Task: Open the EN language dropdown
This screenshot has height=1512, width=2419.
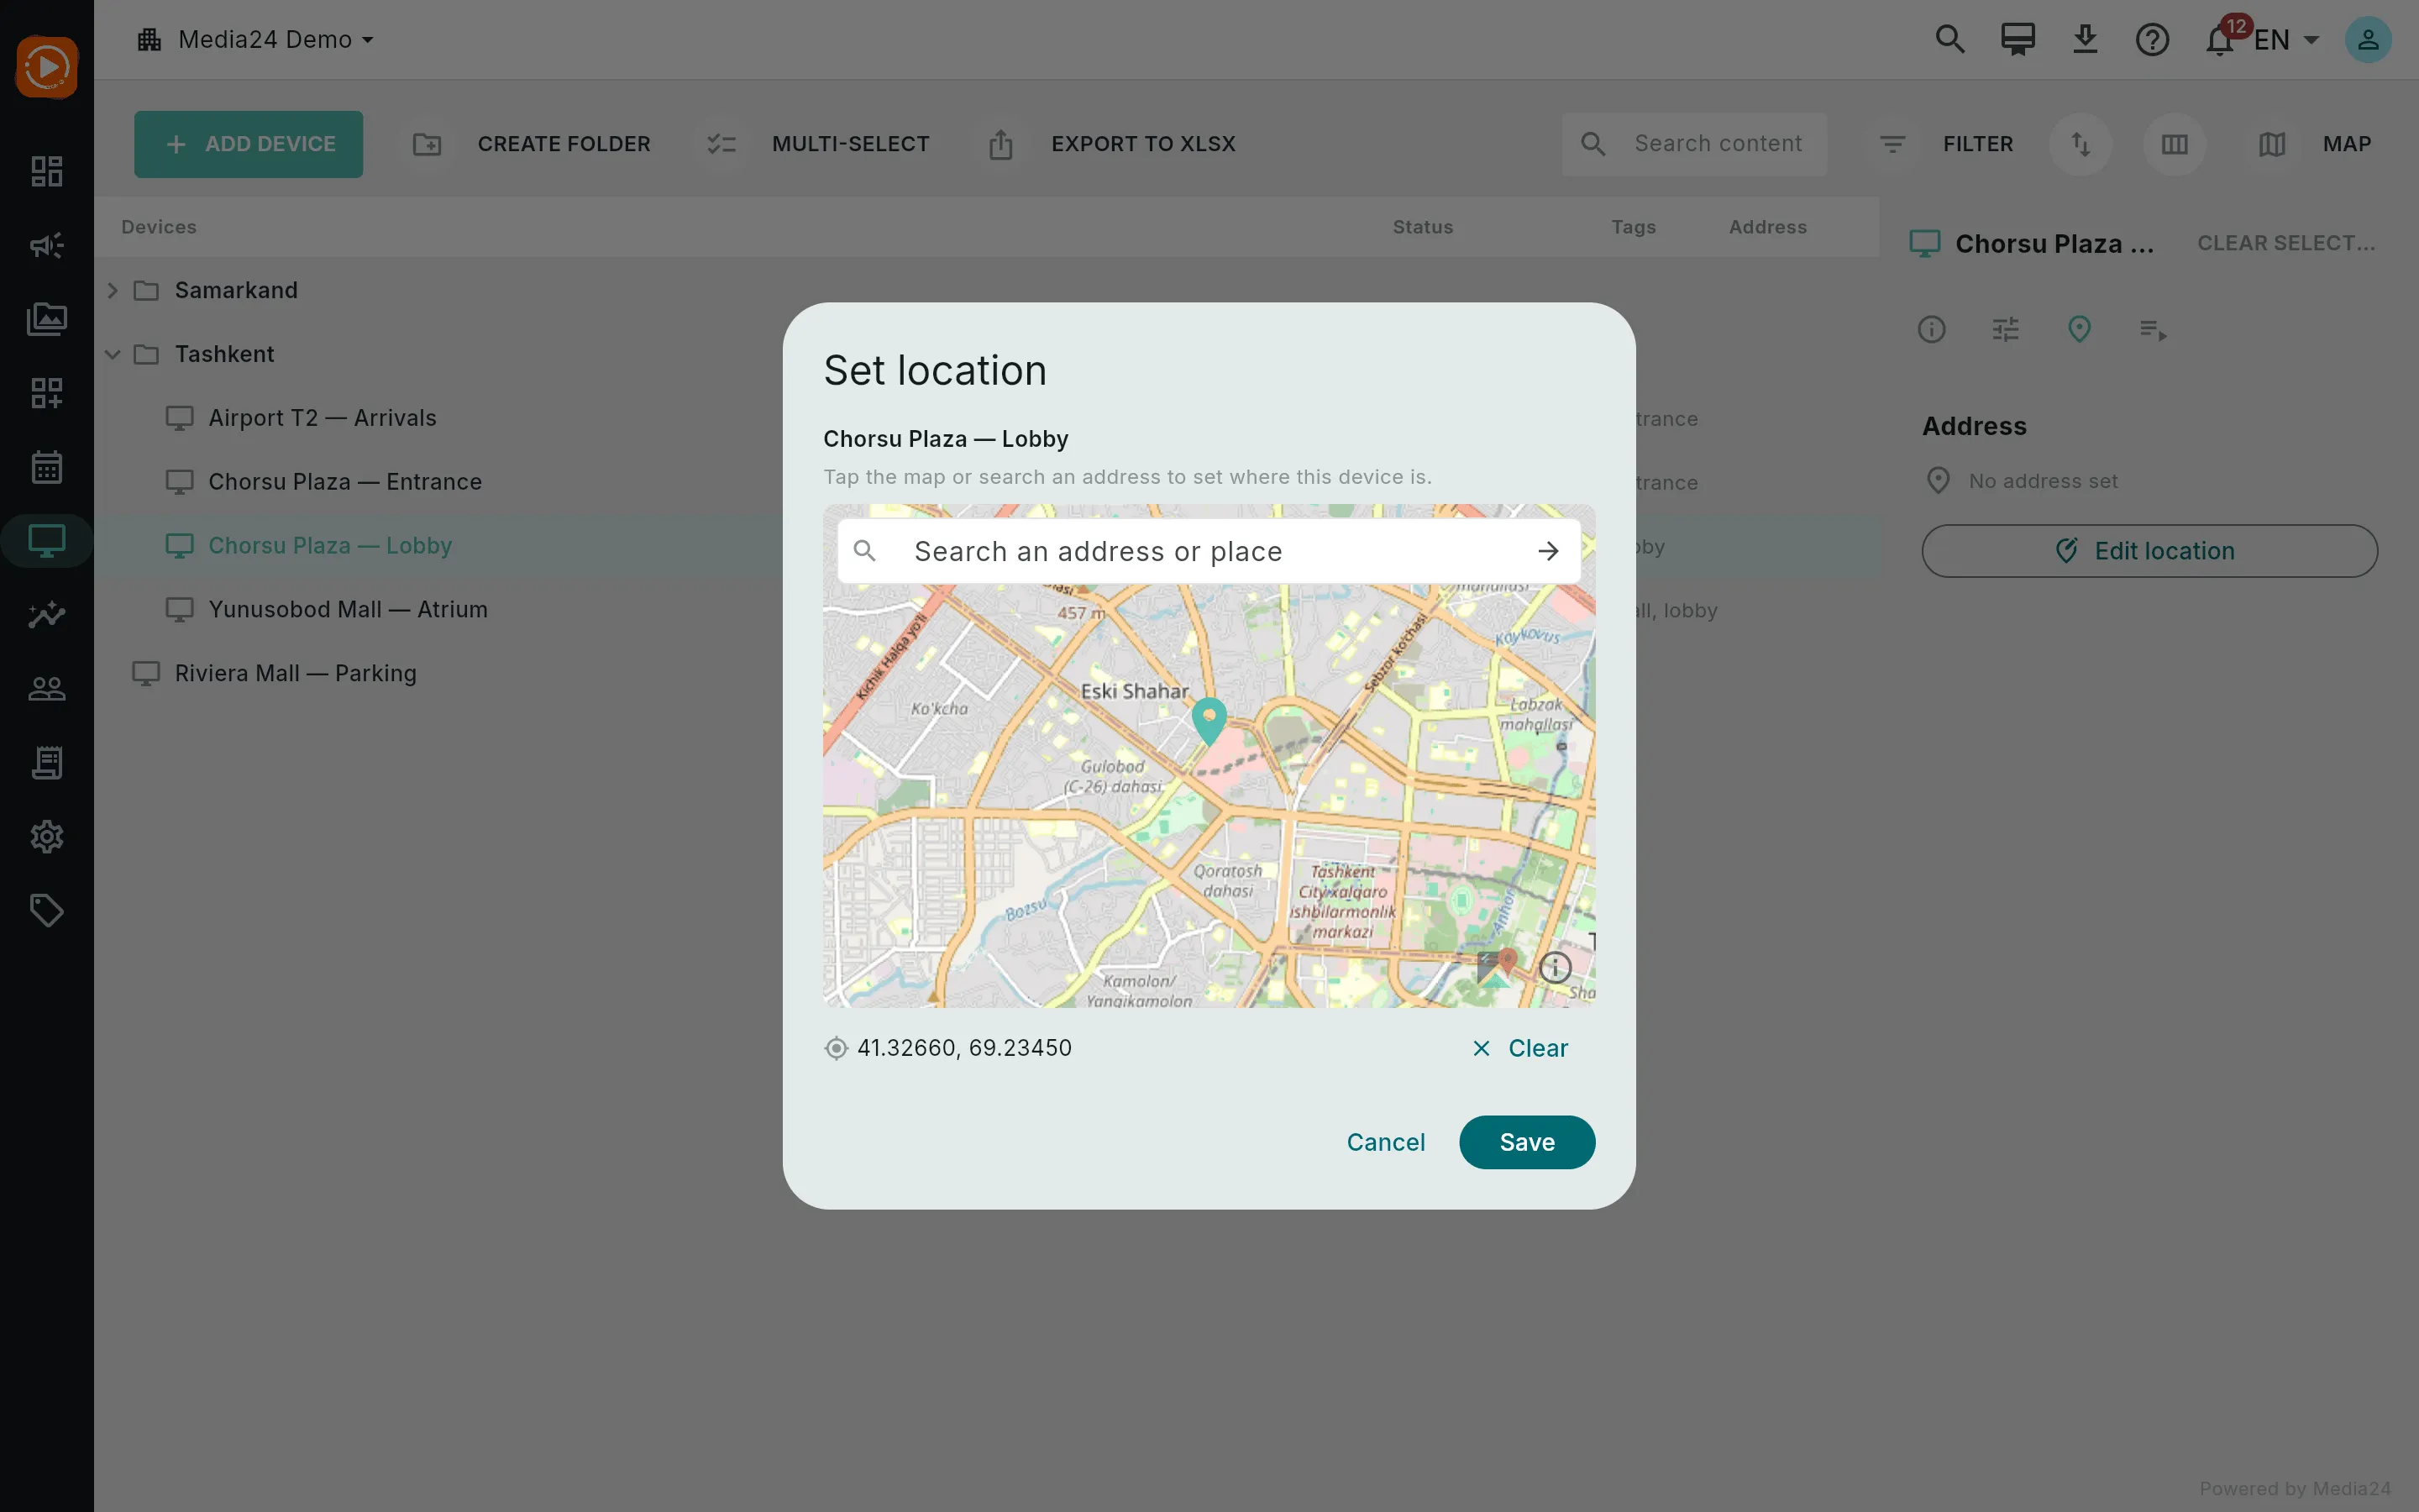Action: [x=2287, y=40]
